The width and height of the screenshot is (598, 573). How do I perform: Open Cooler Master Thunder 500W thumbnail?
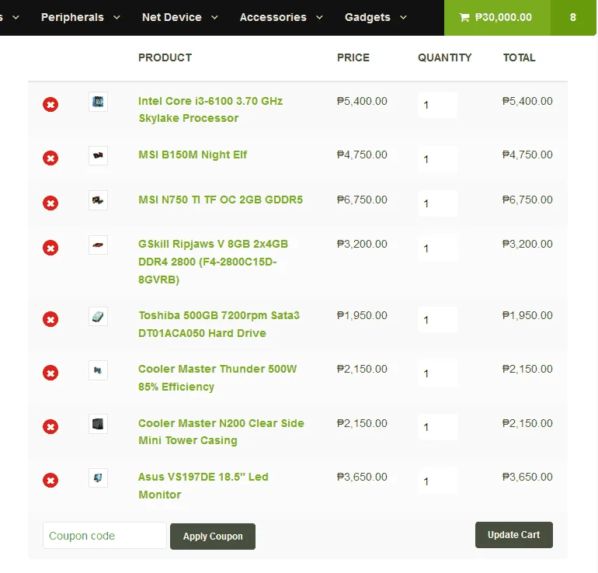[x=98, y=370]
